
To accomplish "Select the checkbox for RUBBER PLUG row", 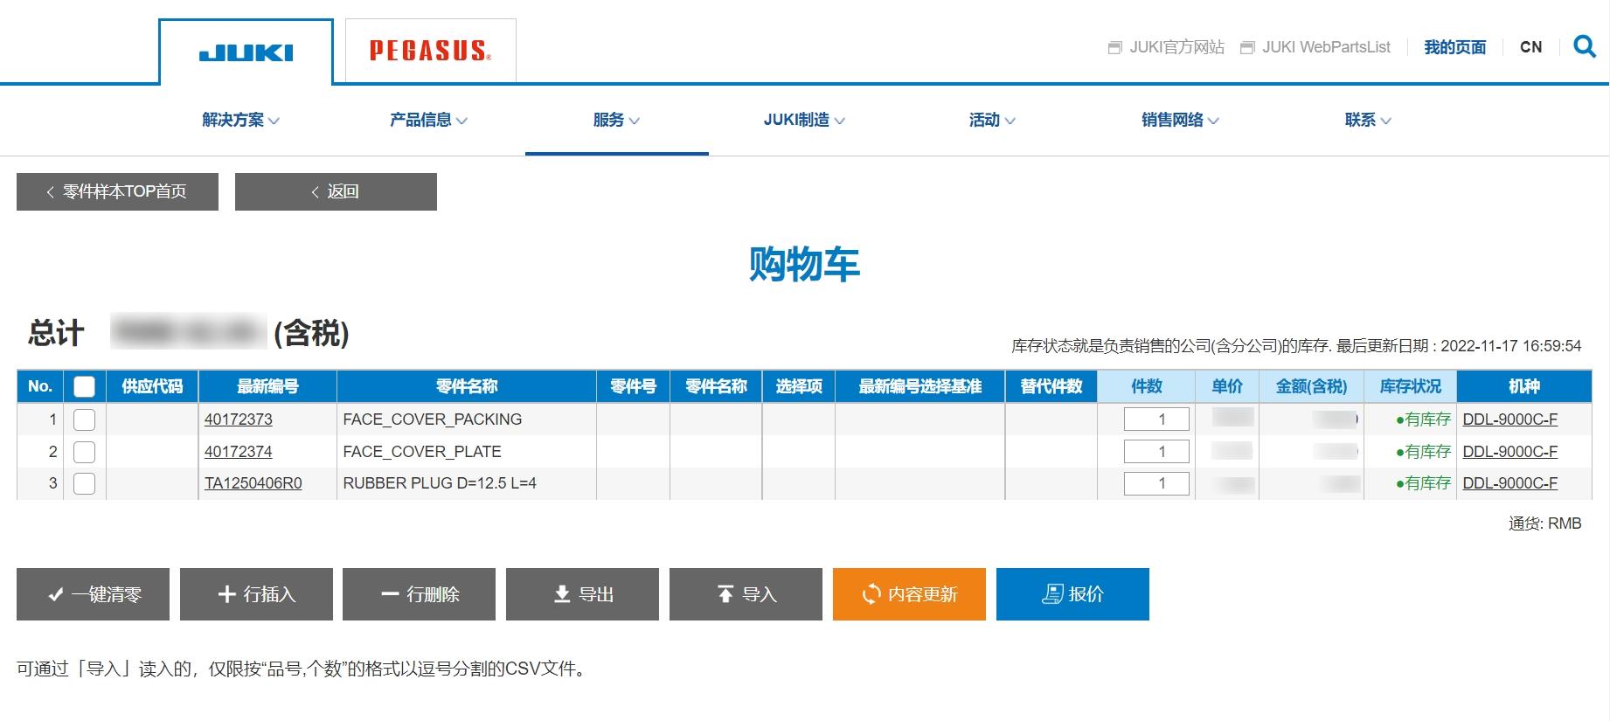I will point(85,483).
